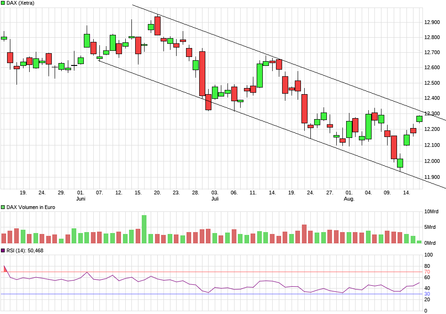Click the 10Mrd volume axis label

point(431,212)
